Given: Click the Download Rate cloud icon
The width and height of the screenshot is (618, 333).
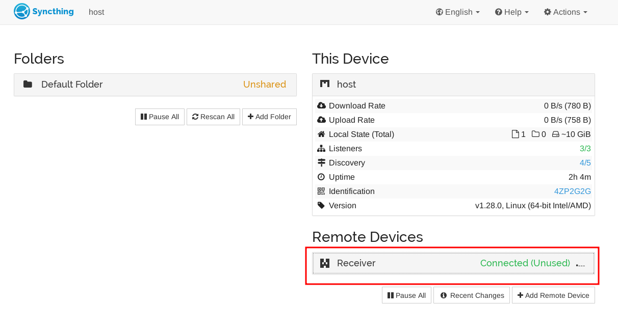Looking at the screenshot, I should [x=321, y=106].
